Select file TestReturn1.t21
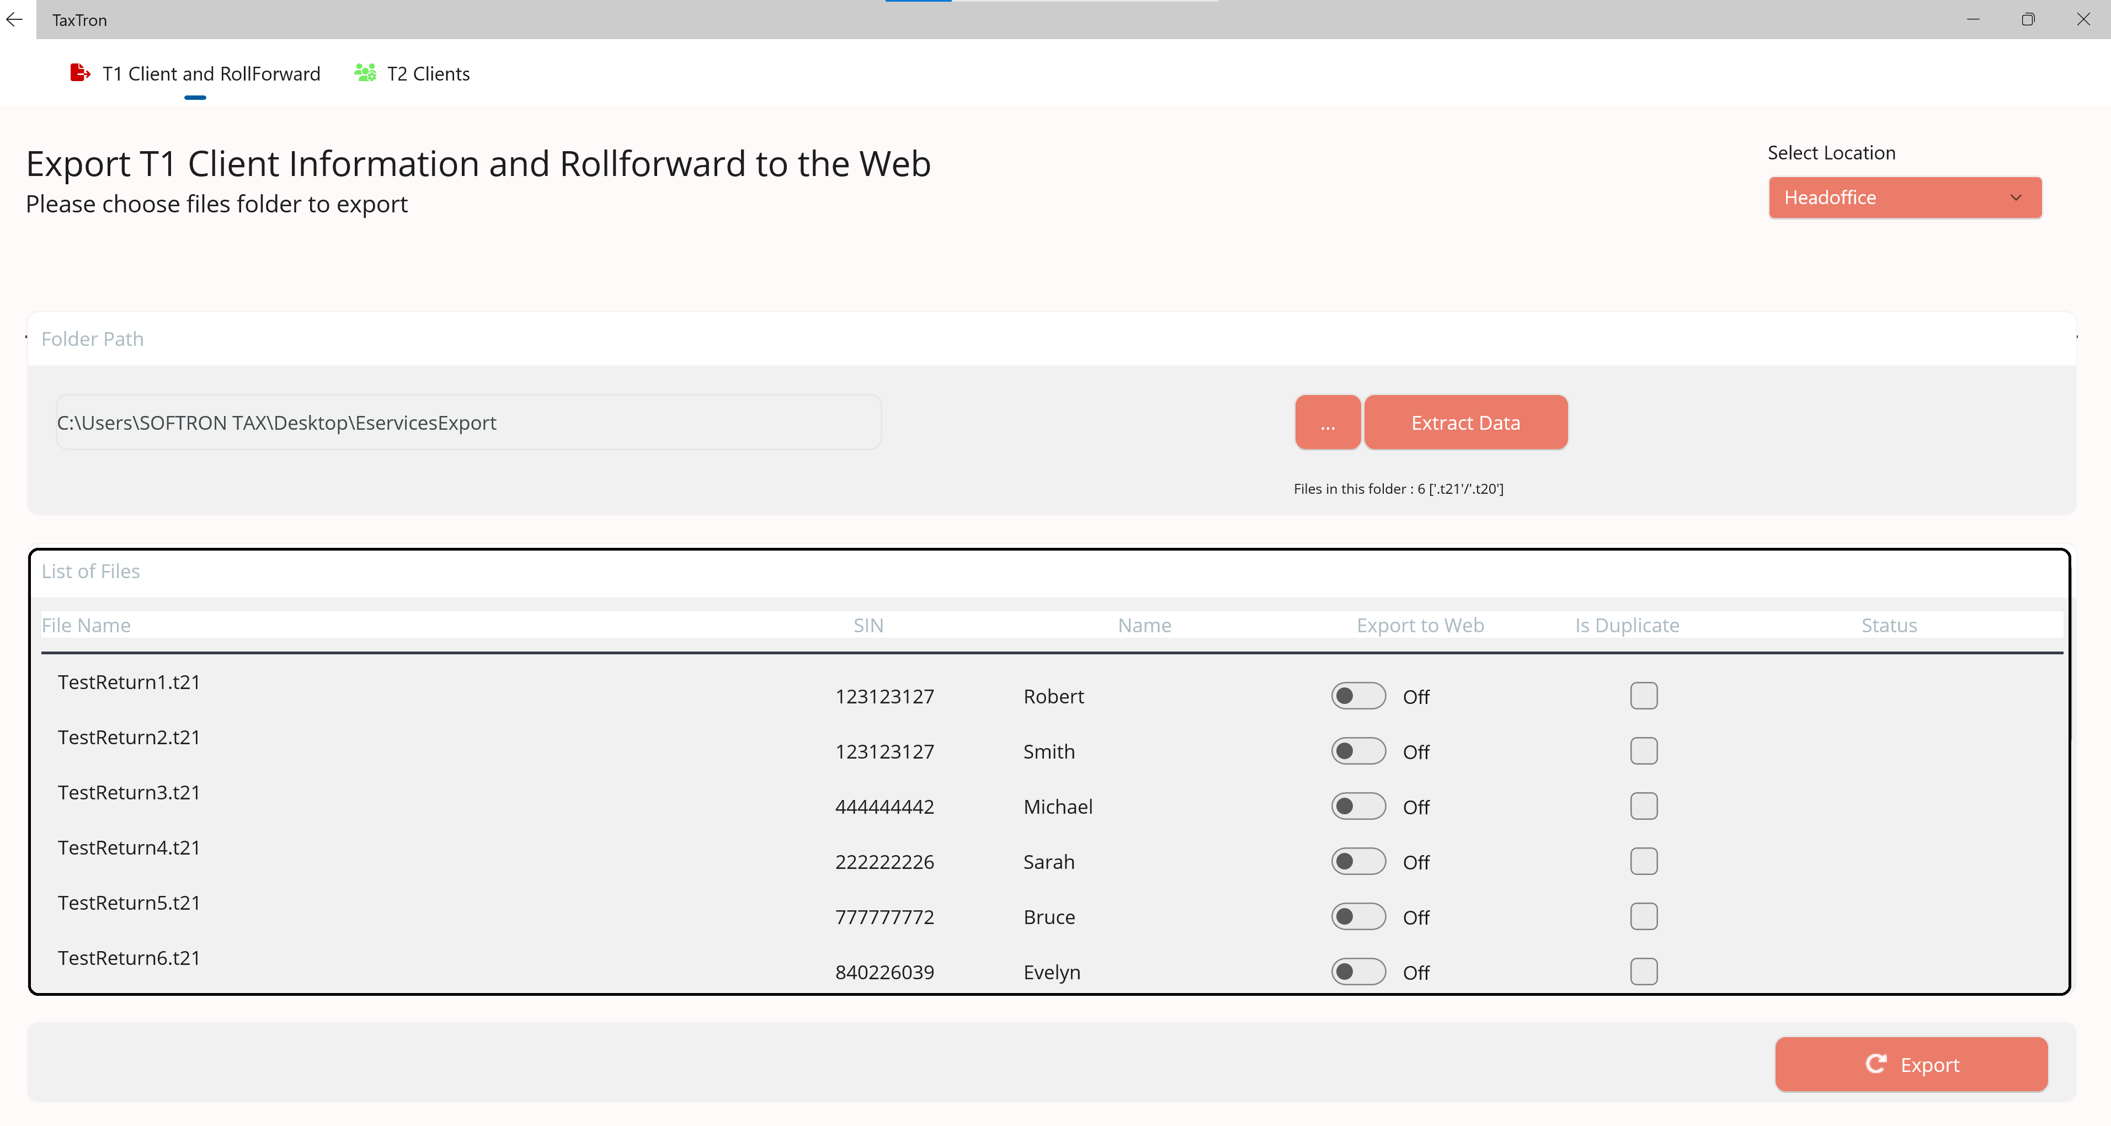The image size is (2111, 1126). point(129,682)
